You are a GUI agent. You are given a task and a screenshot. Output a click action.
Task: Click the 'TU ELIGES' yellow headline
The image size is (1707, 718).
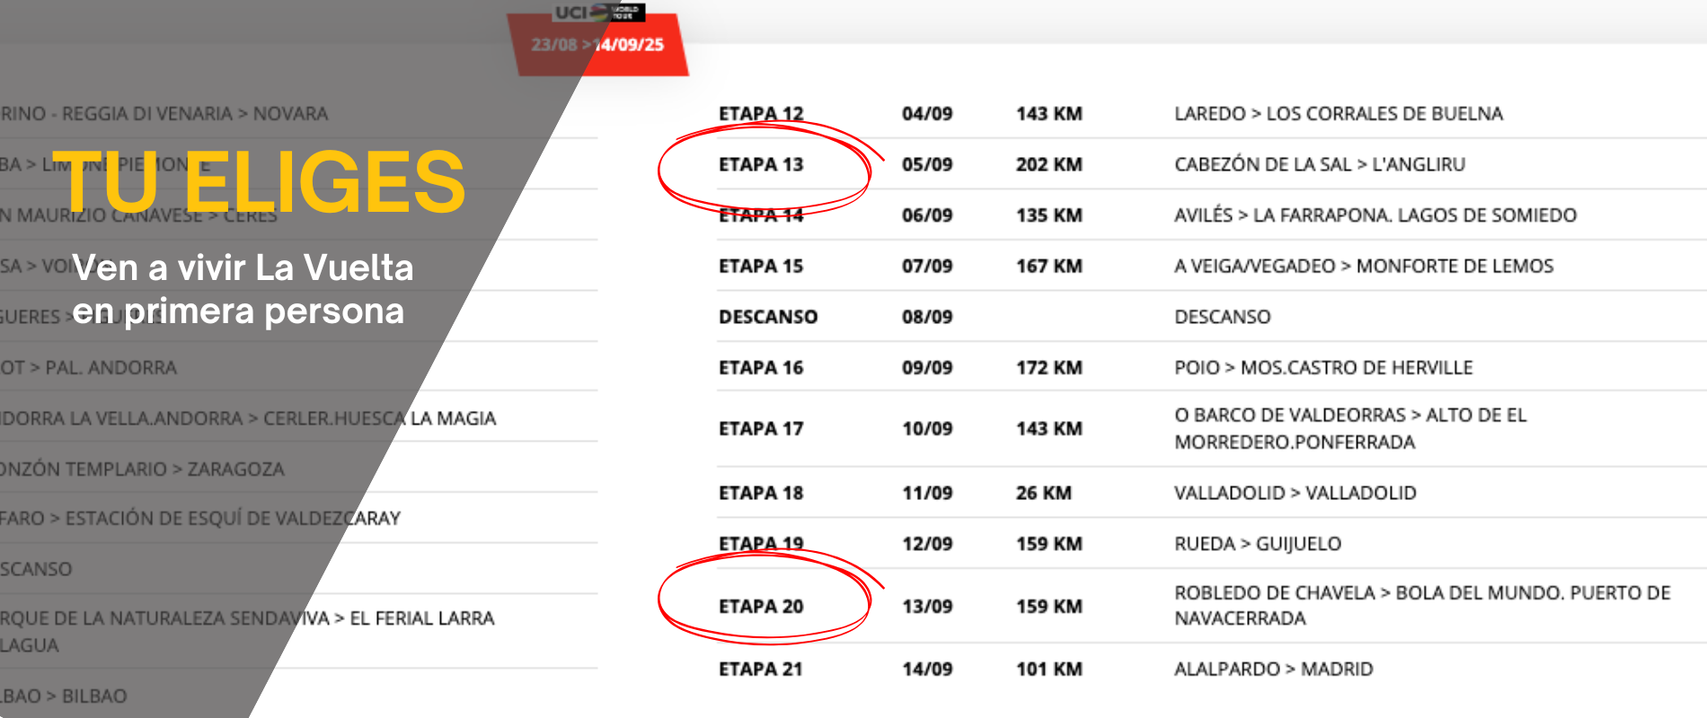click(260, 182)
